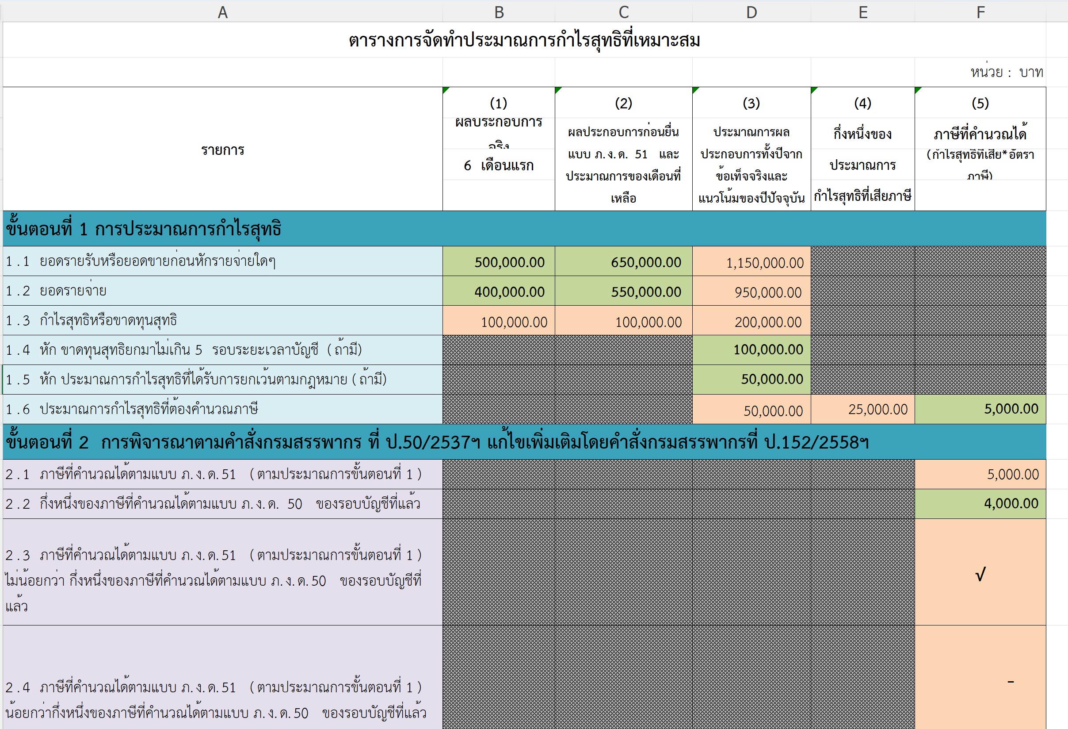Select column C header

pyautogui.click(x=623, y=12)
